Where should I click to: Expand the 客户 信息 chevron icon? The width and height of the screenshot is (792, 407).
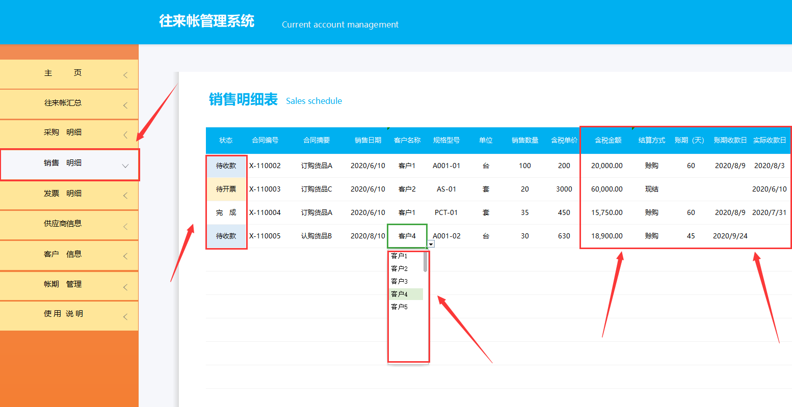point(125,255)
